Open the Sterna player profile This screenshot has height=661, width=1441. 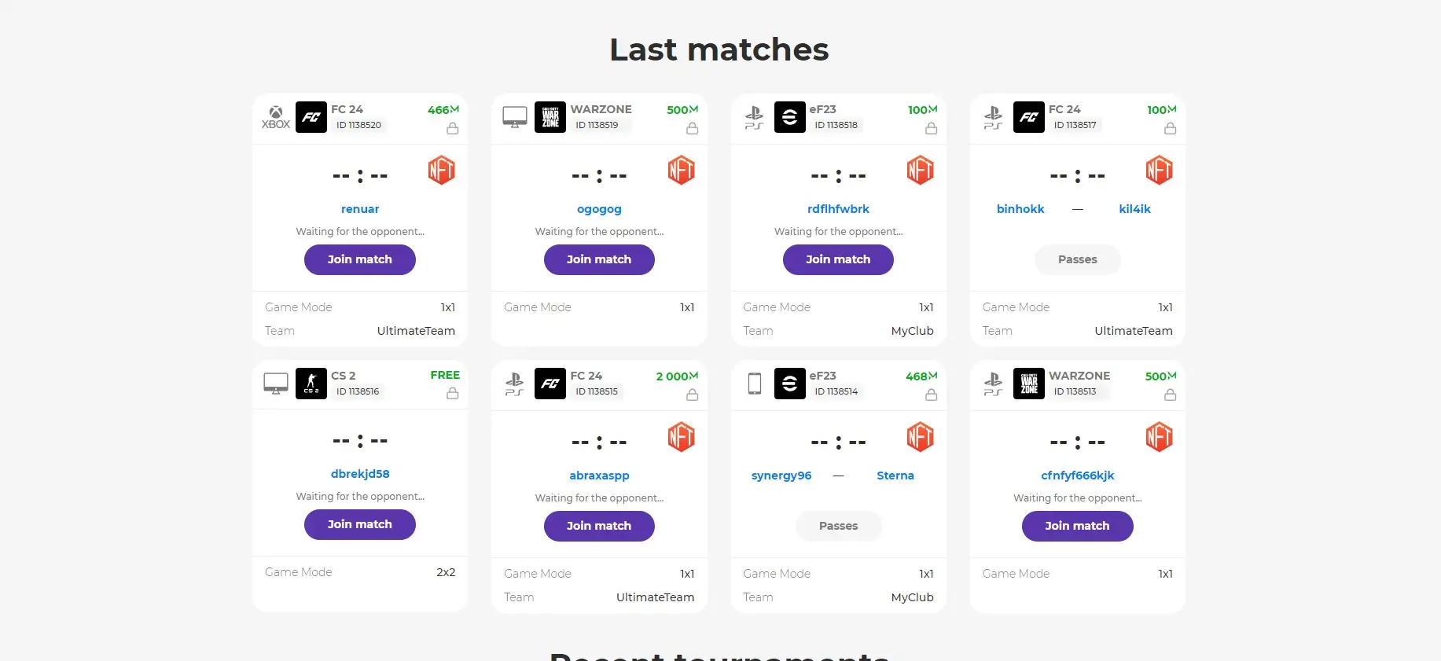[x=895, y=476]
